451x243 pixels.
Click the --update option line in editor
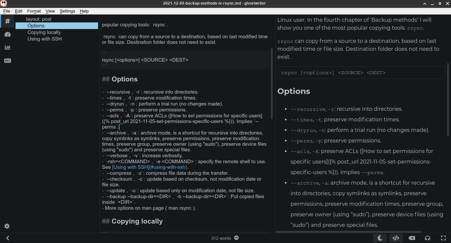pos(178,191)
